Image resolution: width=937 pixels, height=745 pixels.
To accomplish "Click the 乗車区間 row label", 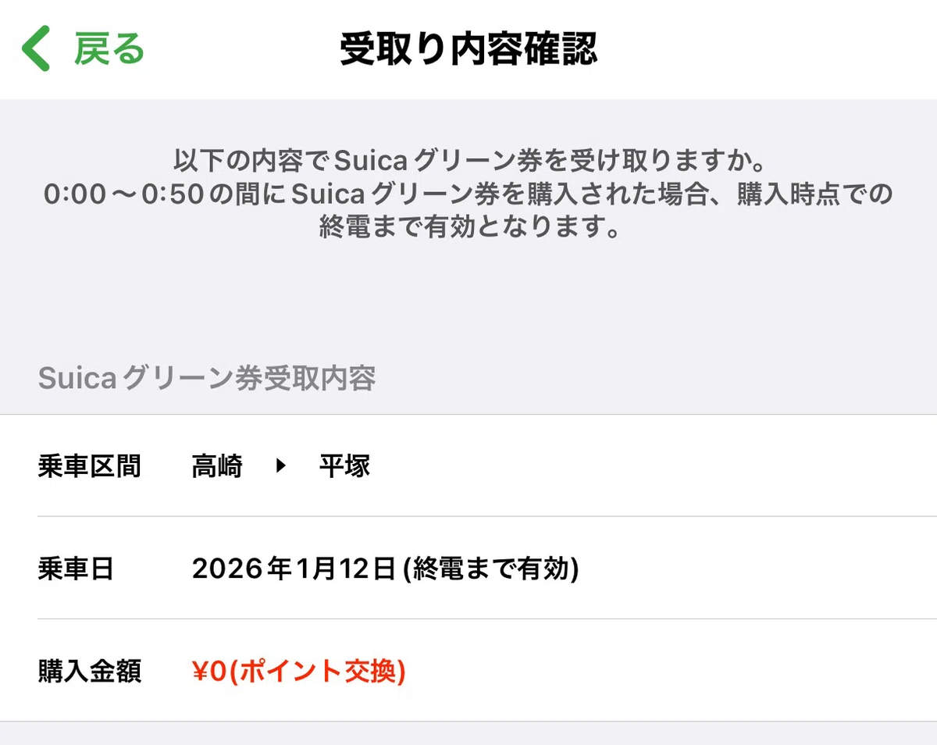I will pyautogui.click(x=89, y=467).
